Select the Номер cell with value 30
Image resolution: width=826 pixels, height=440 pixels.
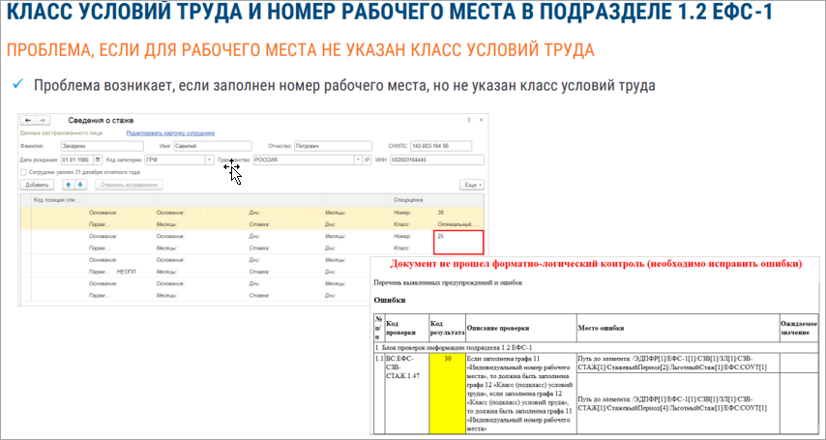click(458, 212)
